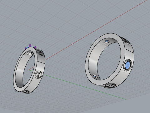Select the screw motif at the bottom of the larger ring
Viewport: 150px width, 113px height.
coord(110,85)
